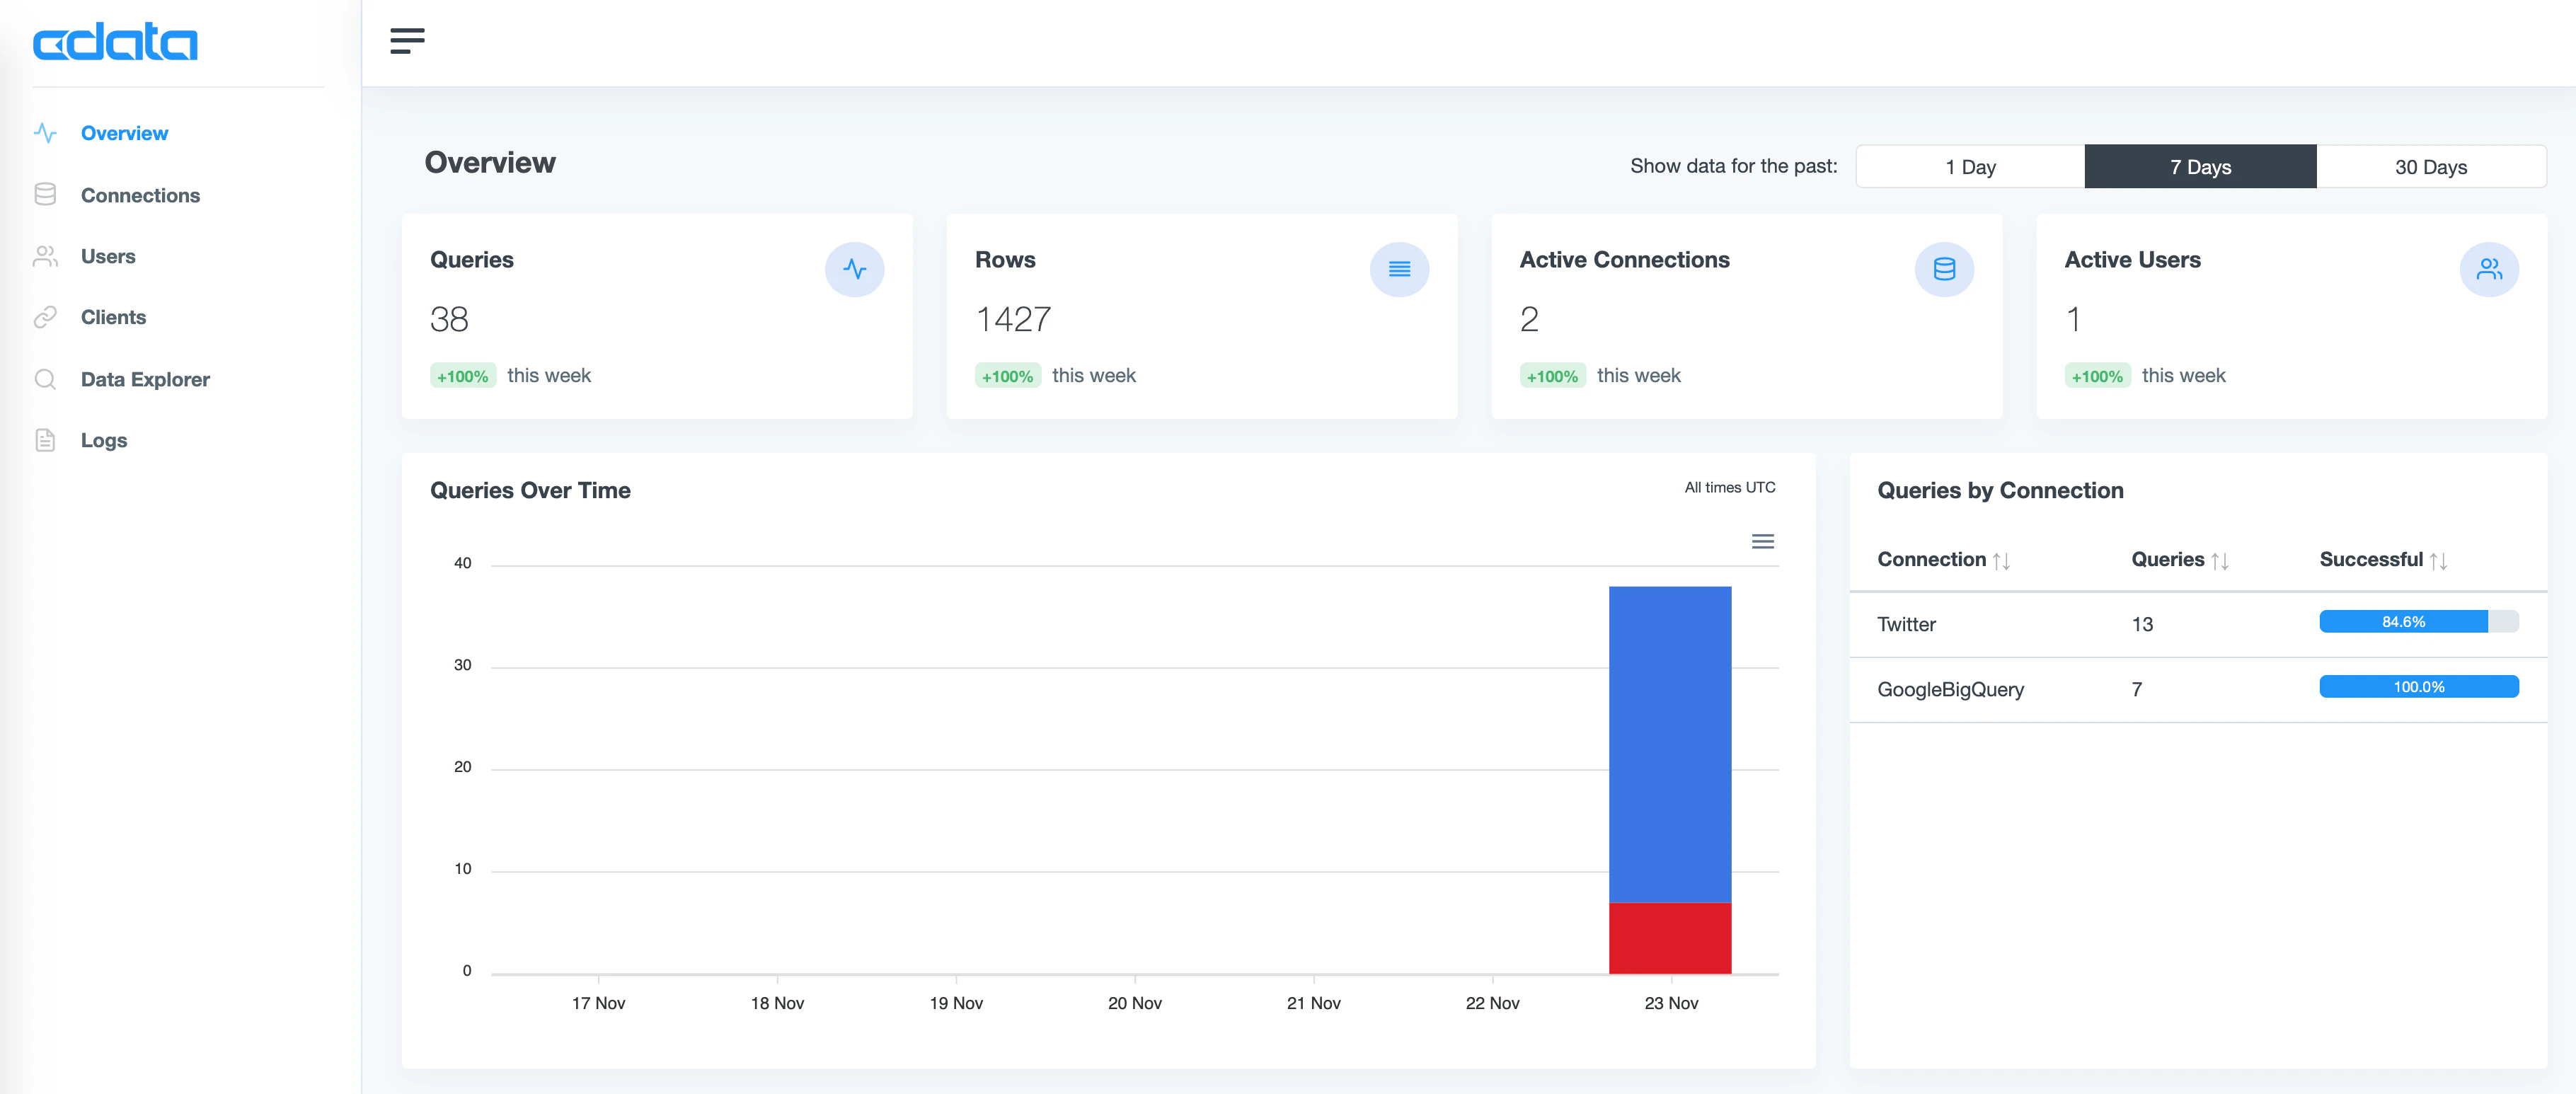Navigate to Clients page
Image resolution: width=2576 pixels, height=1094 pixels.
click(x=113, y=317)
